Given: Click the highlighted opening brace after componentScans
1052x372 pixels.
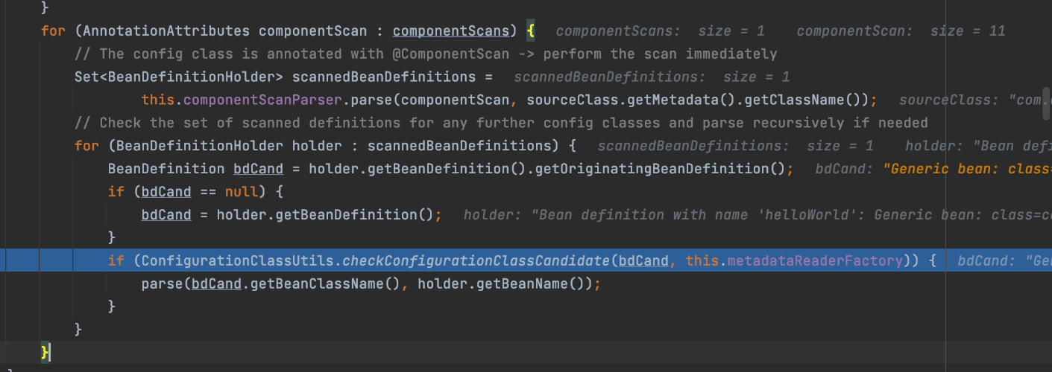Looking at the screenshot, I should [x=530, y=31].
